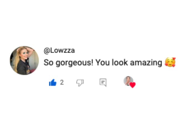
Task: Open reply box via speech-bubble icon
Action: (103, 83)
